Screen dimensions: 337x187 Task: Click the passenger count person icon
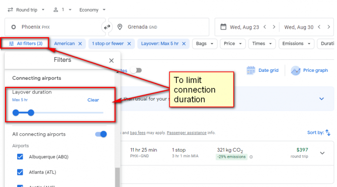(56, 10)
